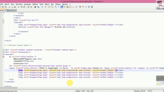Click the Close All documents icon
The image size is (164, 92).
(12, 7)
